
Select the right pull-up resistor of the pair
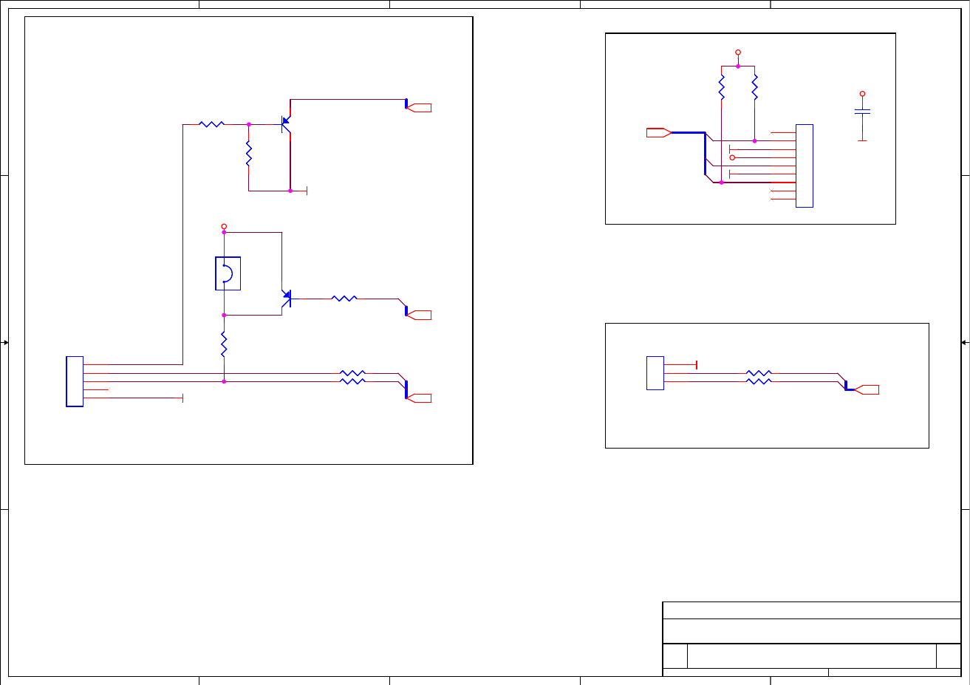(x=754, y=87)
